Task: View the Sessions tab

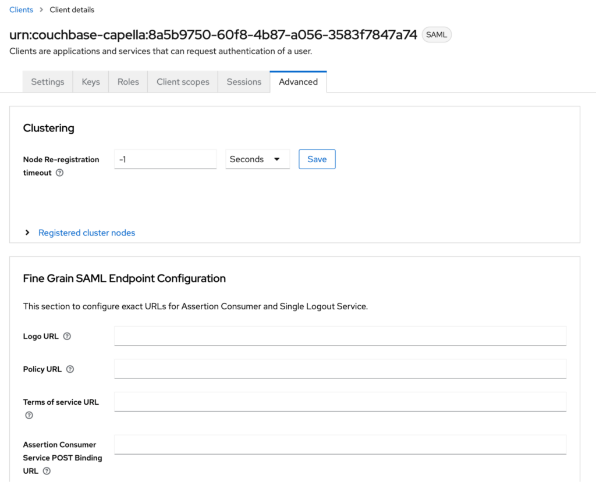Action: coord(244,81)
